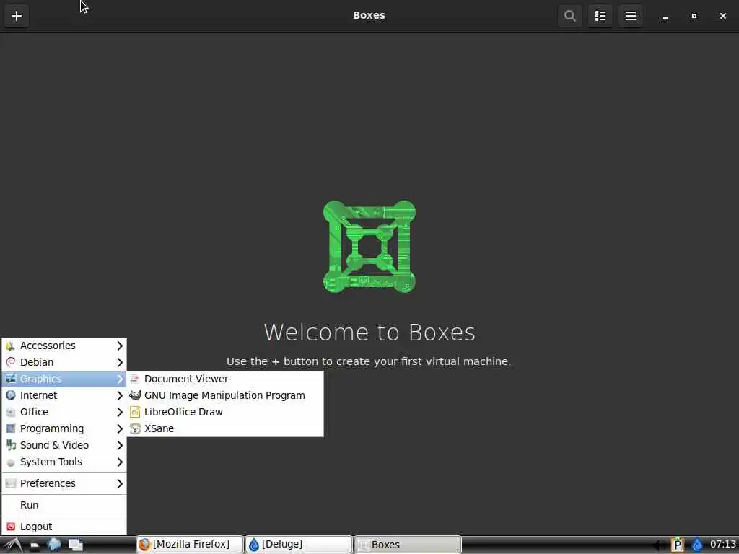Open the Programming menu category

tap(64, 428)
